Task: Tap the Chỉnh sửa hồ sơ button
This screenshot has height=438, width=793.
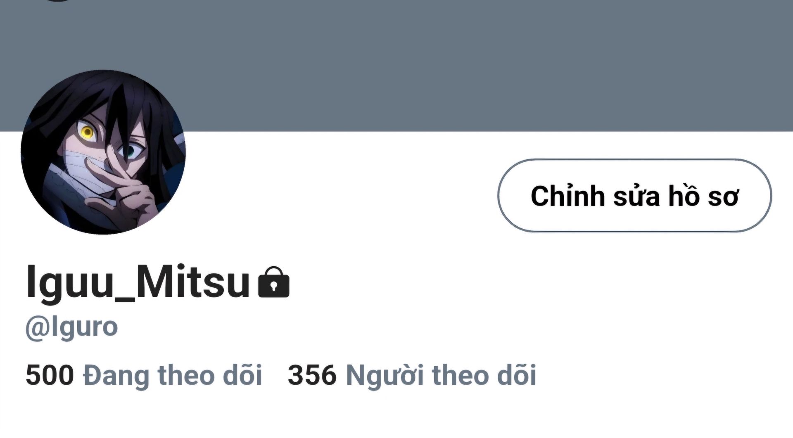Action: 634,195
